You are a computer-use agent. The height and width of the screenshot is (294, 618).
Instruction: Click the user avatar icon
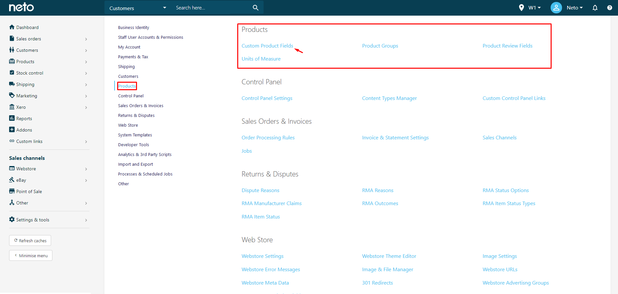click(x=556, y=8)
